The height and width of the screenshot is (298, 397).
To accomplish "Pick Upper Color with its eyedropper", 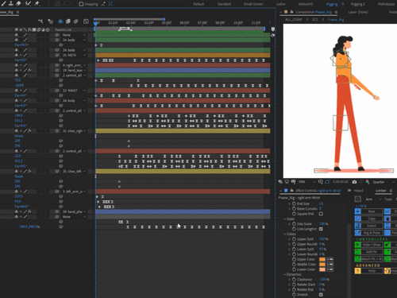I will tap(330, 259).
